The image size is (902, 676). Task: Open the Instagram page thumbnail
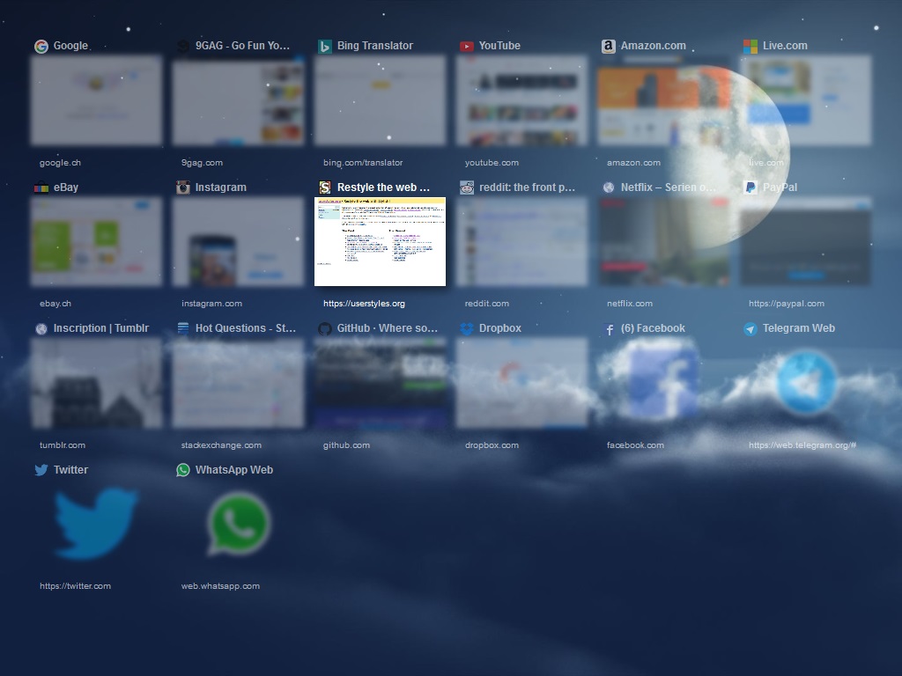(238, 241)
